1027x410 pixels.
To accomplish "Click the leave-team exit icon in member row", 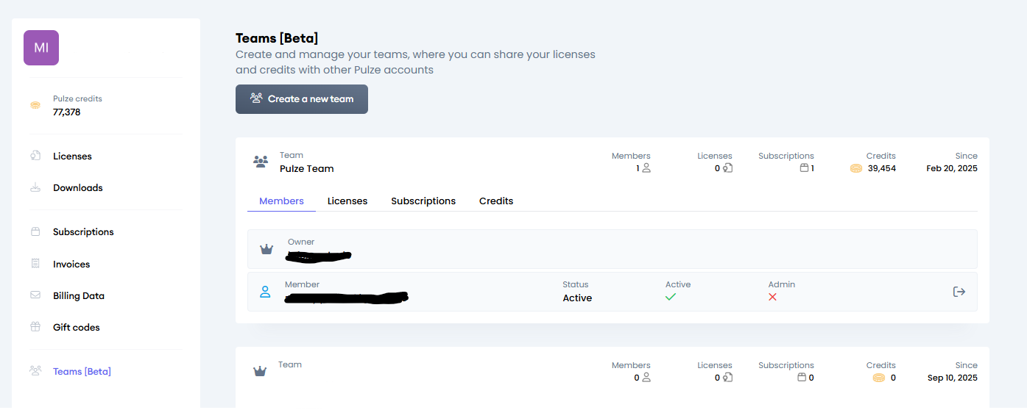I will [x=959, y=292].
